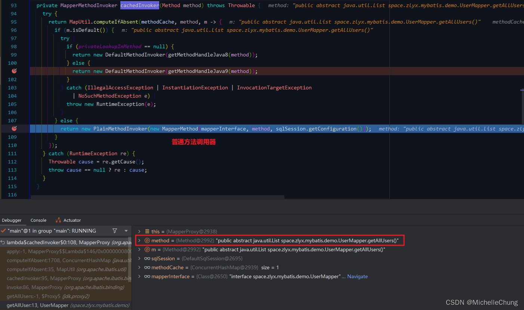Select the "main"@1 RUNNING thread entry
The image size is (524, 310).
click(x=52, y=231)
